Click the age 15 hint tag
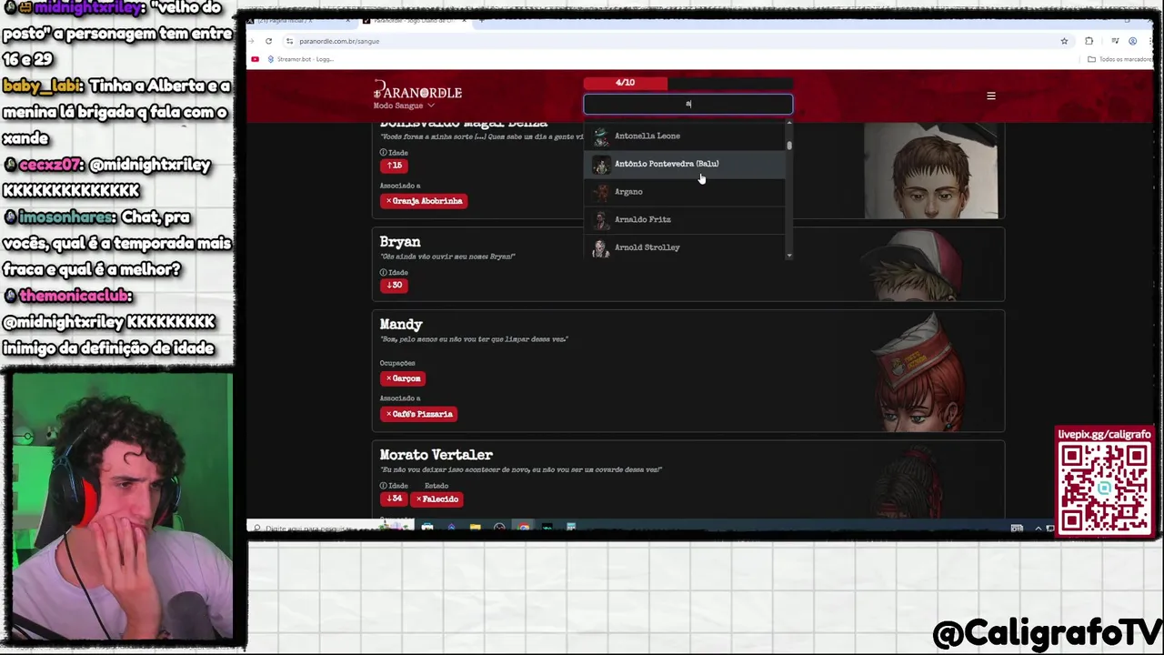The image size is (1164, 655). point(394,166)
